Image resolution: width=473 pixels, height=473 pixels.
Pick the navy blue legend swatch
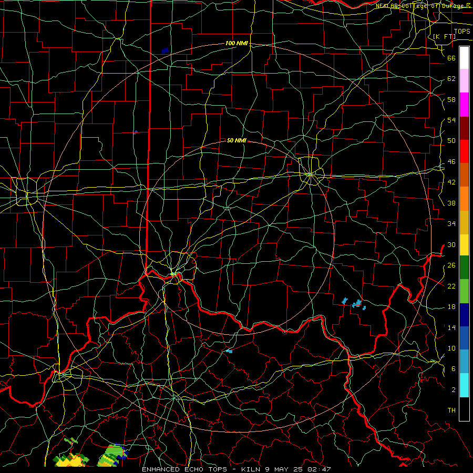click(464, 315)
